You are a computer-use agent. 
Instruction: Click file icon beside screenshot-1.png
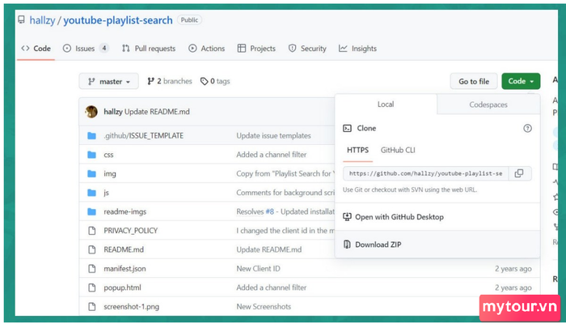coord(92,307)
